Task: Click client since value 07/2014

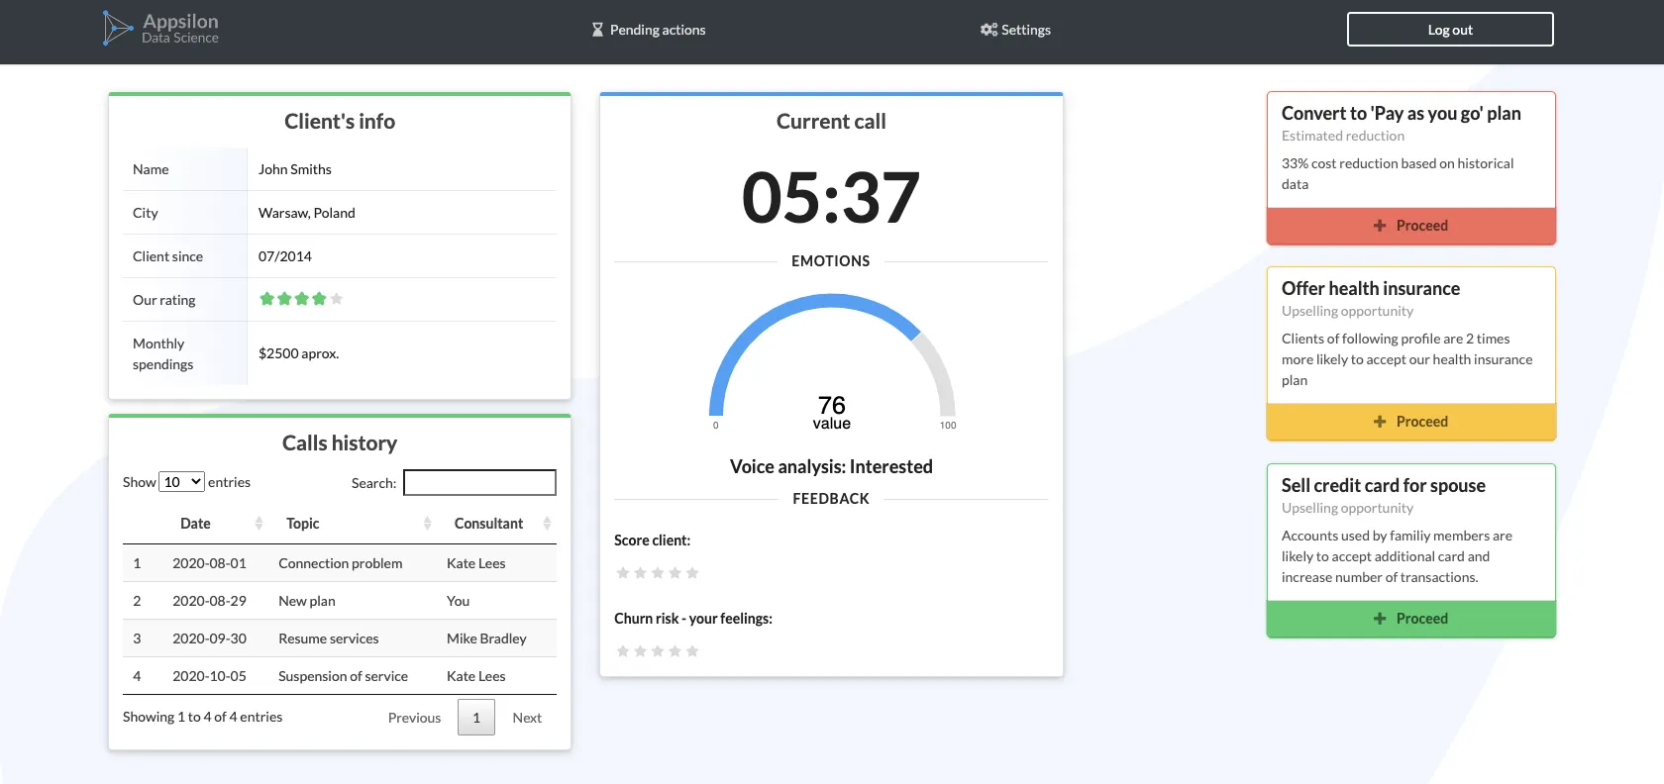Action: coord(285,256)
